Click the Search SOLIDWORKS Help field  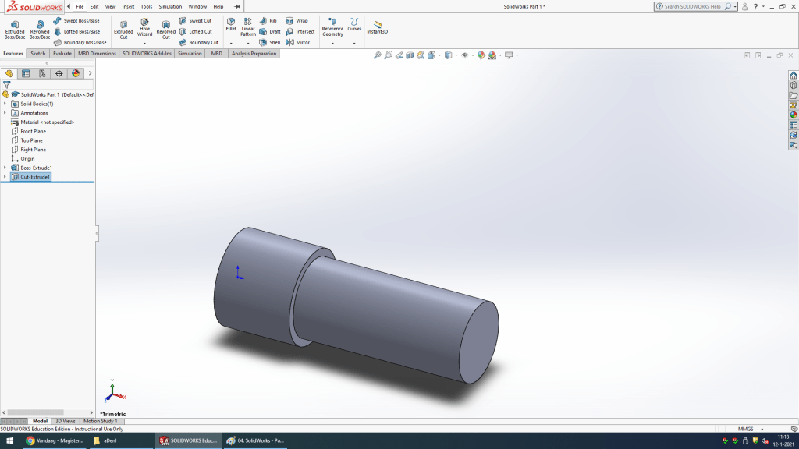pyautogui.click(x=693, y=6)
